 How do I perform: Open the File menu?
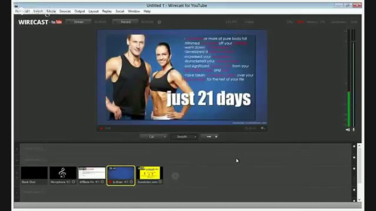tap(18, 11)
